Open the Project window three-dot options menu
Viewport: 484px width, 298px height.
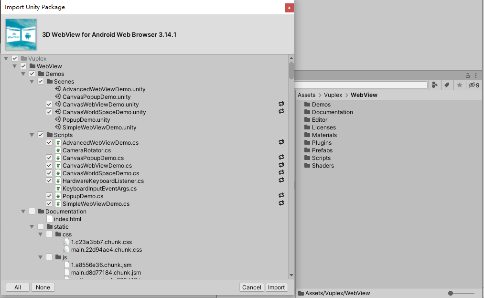tap(476, 75)
